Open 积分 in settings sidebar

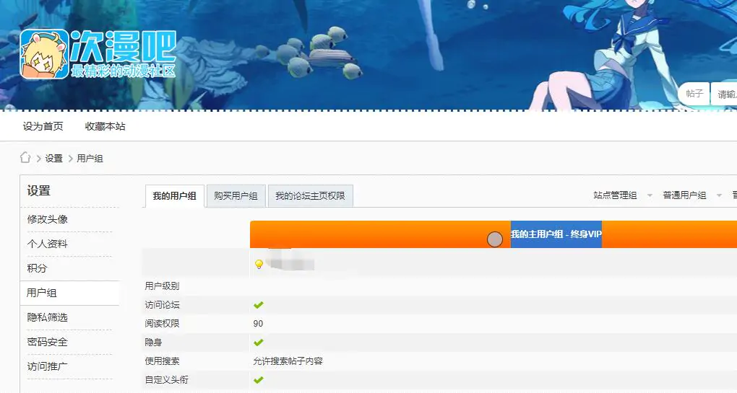37,268
